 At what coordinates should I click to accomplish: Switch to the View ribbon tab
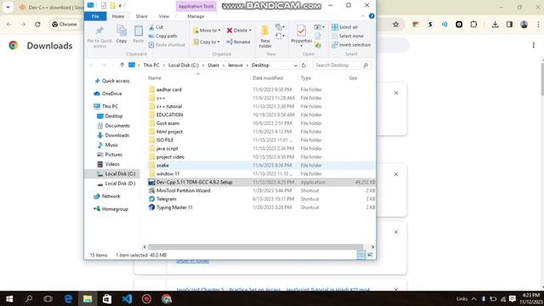tap(164, 16)
